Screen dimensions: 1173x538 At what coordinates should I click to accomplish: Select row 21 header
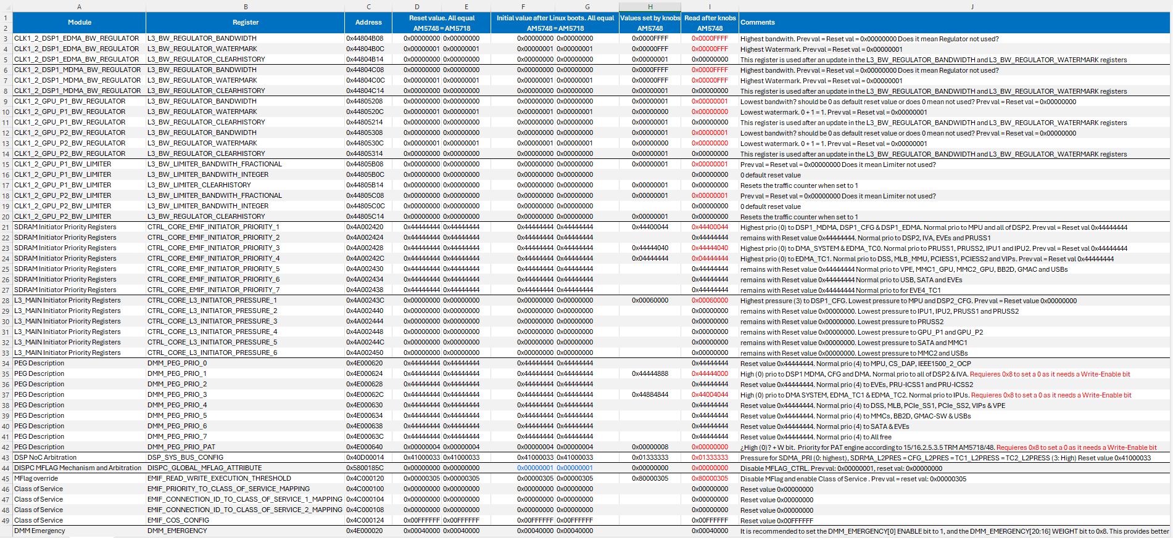coord(6,227)
